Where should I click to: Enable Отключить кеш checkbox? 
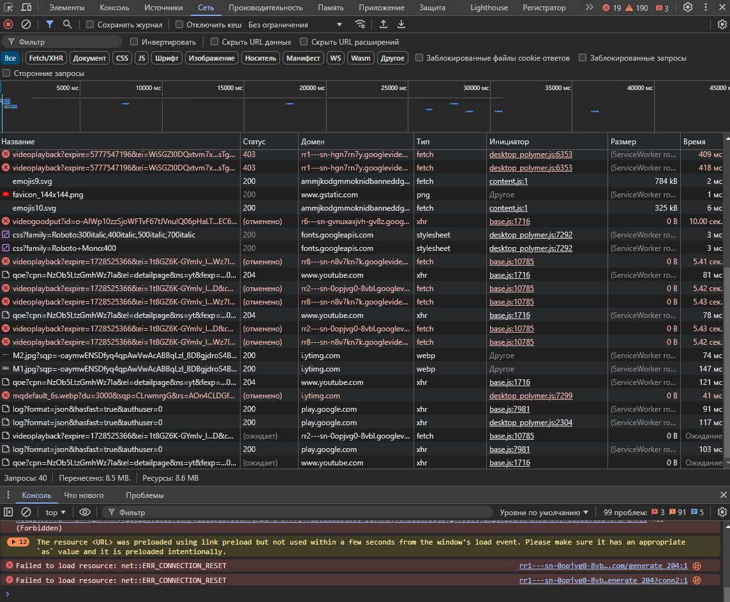(x=179, y=24)
